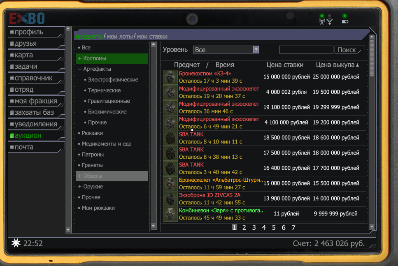
Task: Expand the Обвесы category
Action: click(112, 176)
